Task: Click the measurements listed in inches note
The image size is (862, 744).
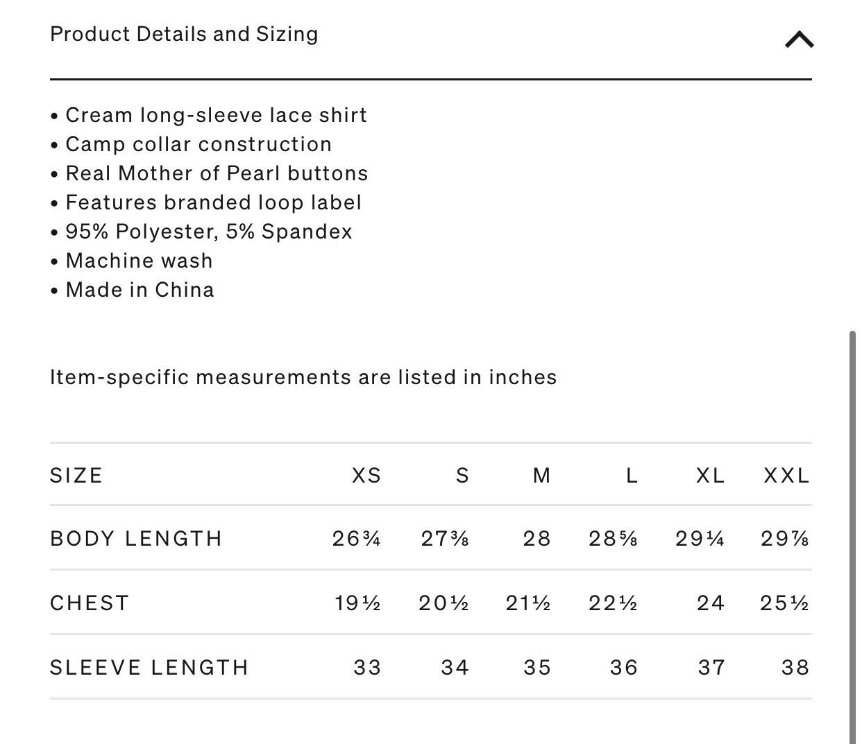Action: click(x=303, y=377)
